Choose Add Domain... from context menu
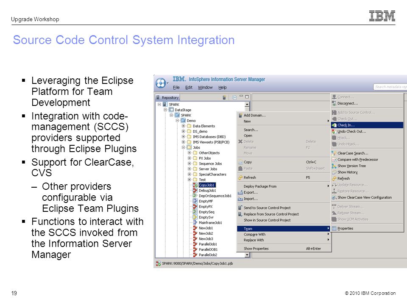Image resolution: width=407 pixels, height=305 pixels. click(x=284, y=115)
